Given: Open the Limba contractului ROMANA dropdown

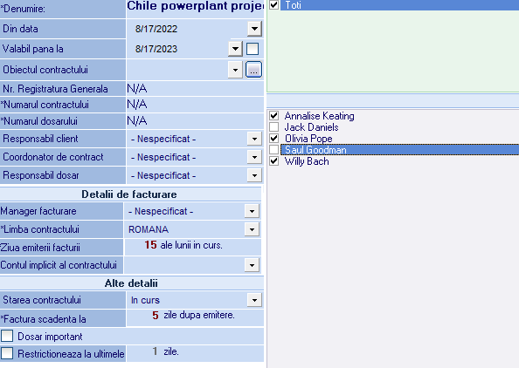Looking at the screenshot, I should (x=252, y=229).
